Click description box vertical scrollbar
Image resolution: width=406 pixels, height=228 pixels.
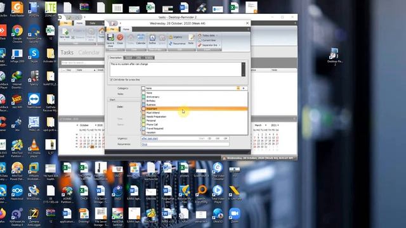pos(244,69)
